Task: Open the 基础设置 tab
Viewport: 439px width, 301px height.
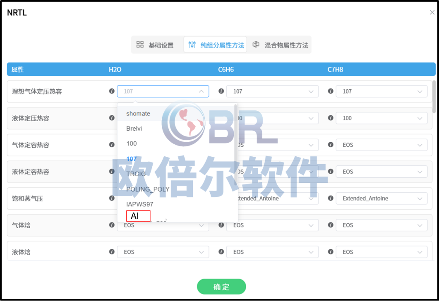Action: pyautogui.click(x=155, y=45)
